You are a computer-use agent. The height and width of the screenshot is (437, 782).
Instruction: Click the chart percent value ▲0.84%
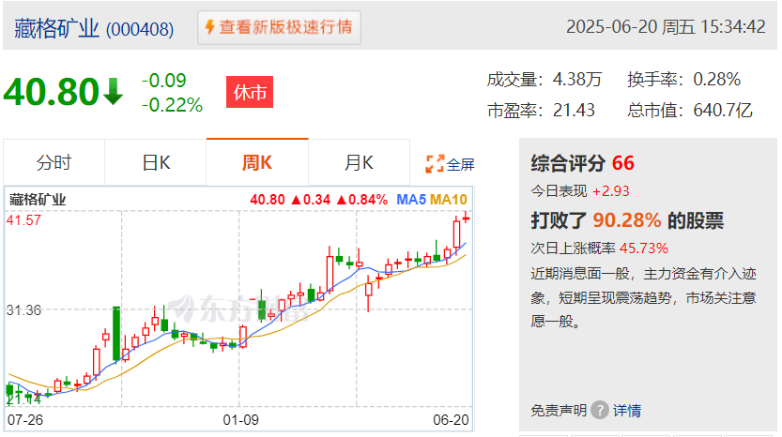[361, 200]
